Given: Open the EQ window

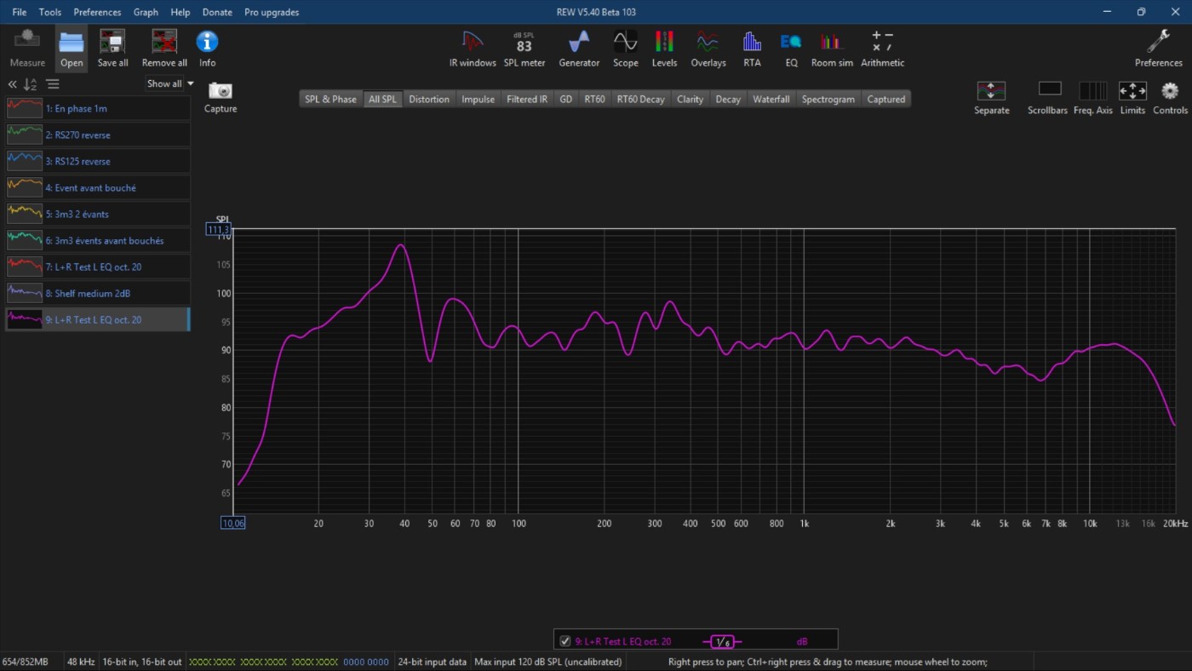Looking at the screenshot, I should (x=791, y=49).
